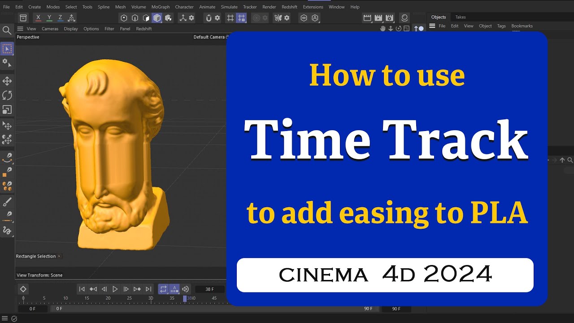The height and width of the screenshot is (323, 574).
Task: Open File menu in main menu bar
Action: pos(6,7)
